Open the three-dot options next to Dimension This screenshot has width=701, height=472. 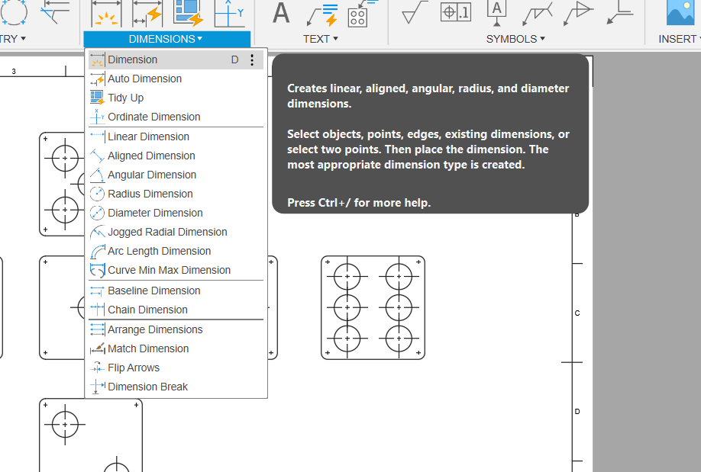[x=253, y=60]
